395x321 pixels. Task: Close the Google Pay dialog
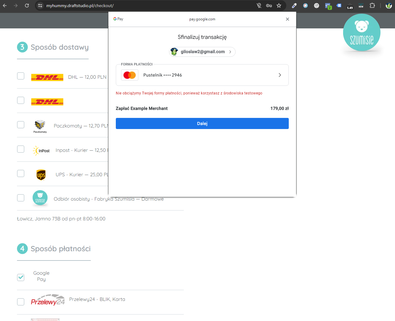point(288,19)
